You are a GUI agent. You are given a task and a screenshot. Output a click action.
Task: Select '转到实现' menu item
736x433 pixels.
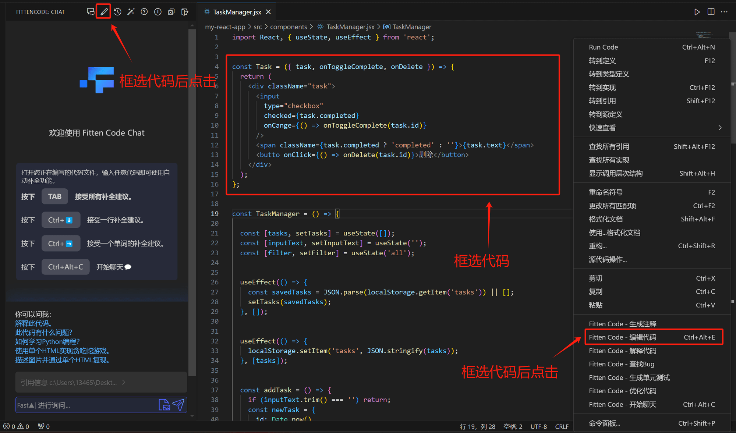coord(652,88)
